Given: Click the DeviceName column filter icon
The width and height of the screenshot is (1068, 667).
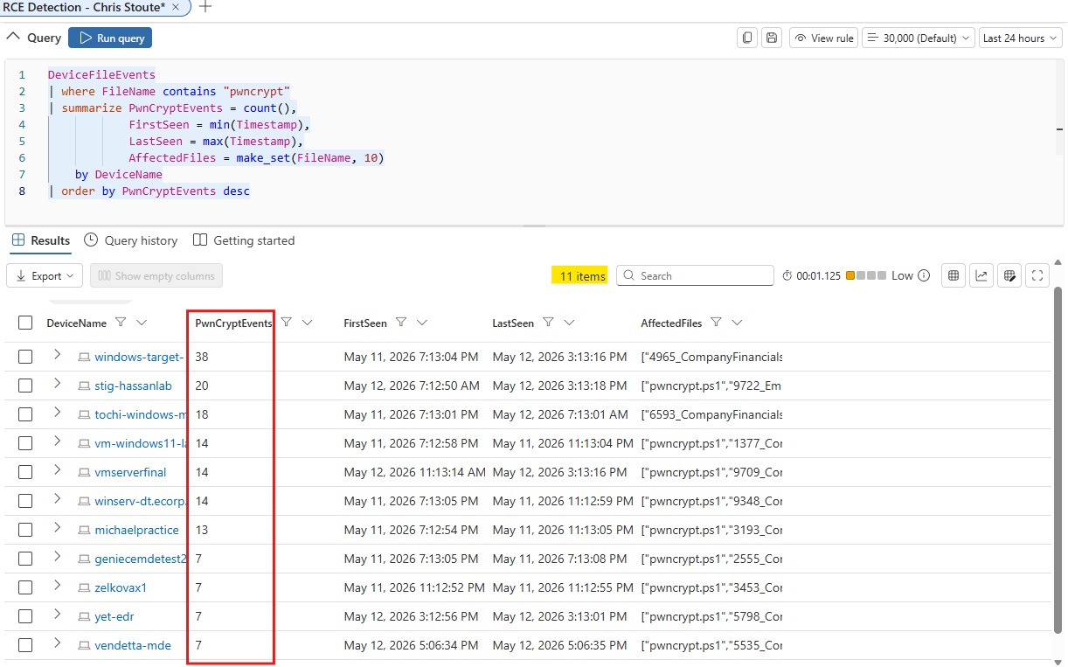Looking at the screenshot, I should point(121,323).
